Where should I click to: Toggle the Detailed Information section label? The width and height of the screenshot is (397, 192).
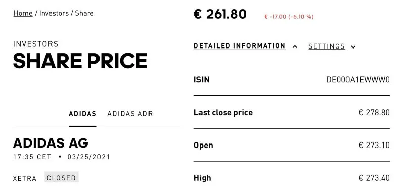pyautogui.click(x=240, y=46)
